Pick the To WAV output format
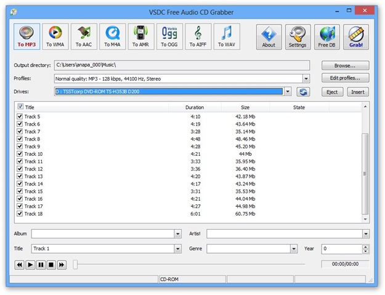 tap(227, 36)
